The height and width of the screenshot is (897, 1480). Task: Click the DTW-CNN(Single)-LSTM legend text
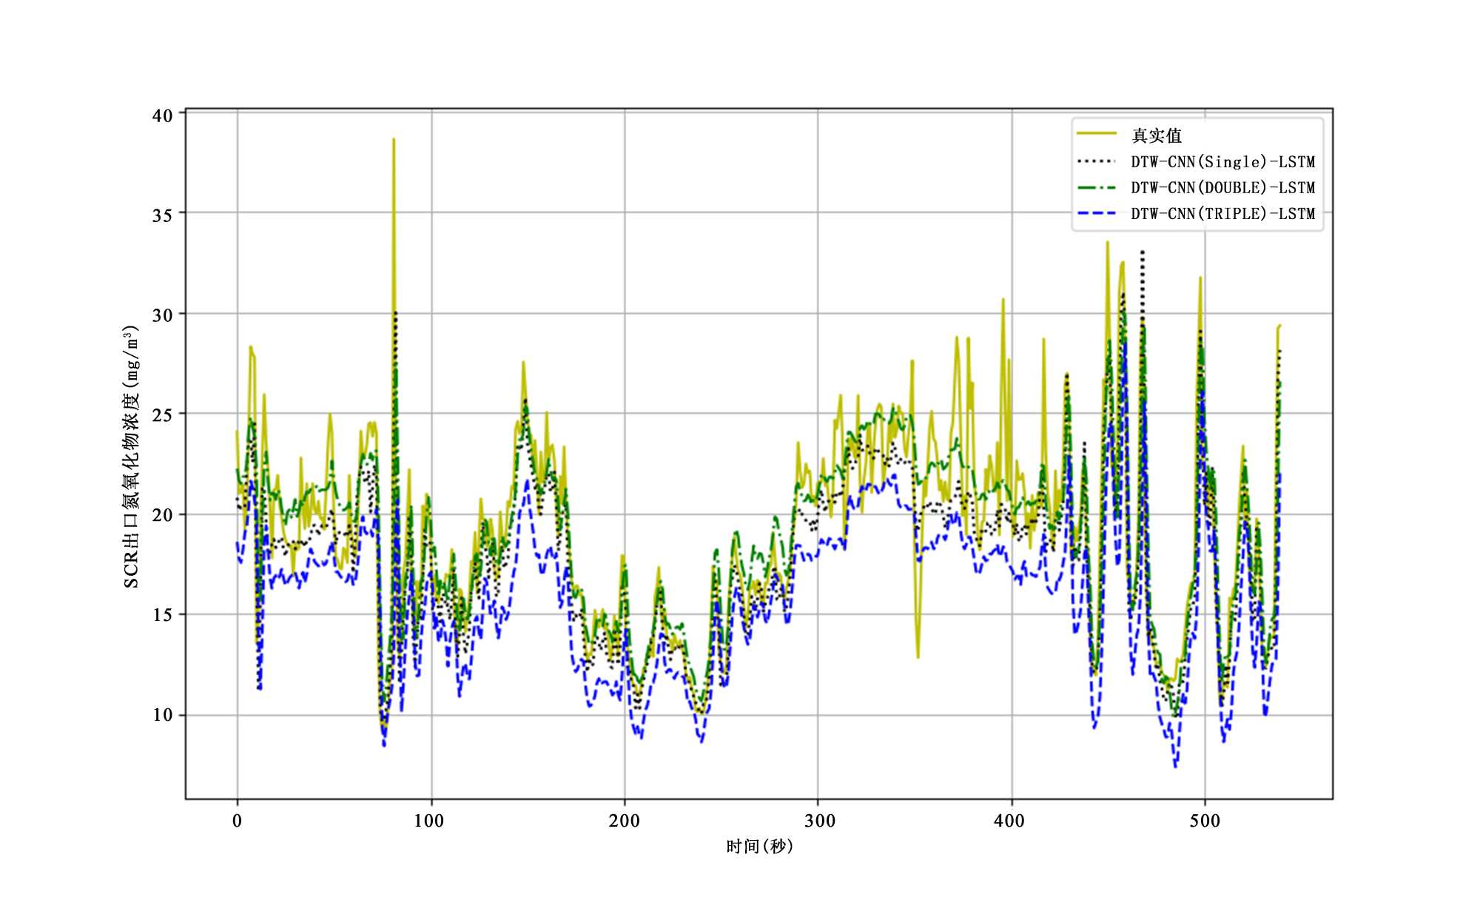(x=1222, y=161)
